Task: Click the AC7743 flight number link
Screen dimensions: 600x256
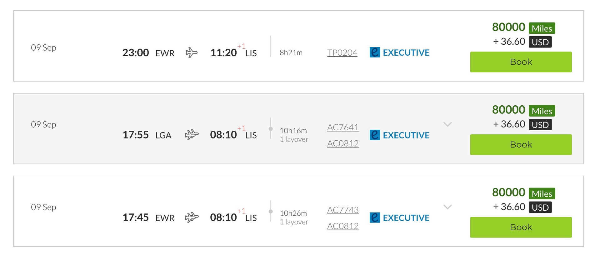Action: [342, 210]
